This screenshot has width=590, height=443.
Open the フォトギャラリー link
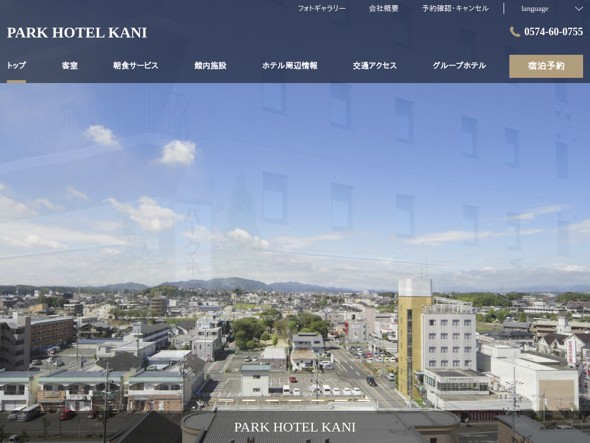[x=322, y=8]
